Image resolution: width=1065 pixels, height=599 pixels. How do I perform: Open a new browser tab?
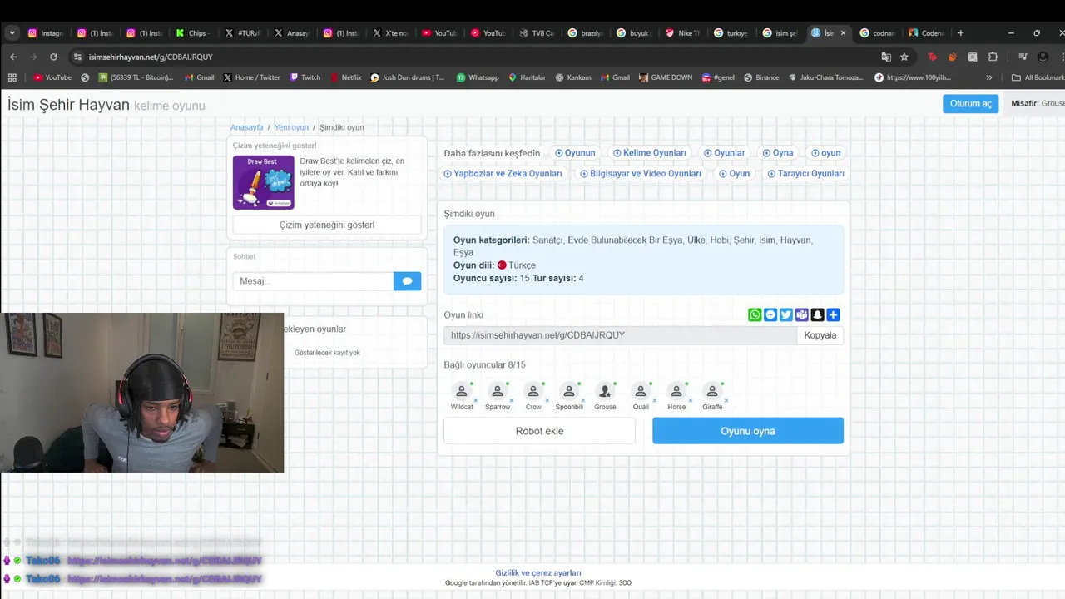click(x=960, y=33)
